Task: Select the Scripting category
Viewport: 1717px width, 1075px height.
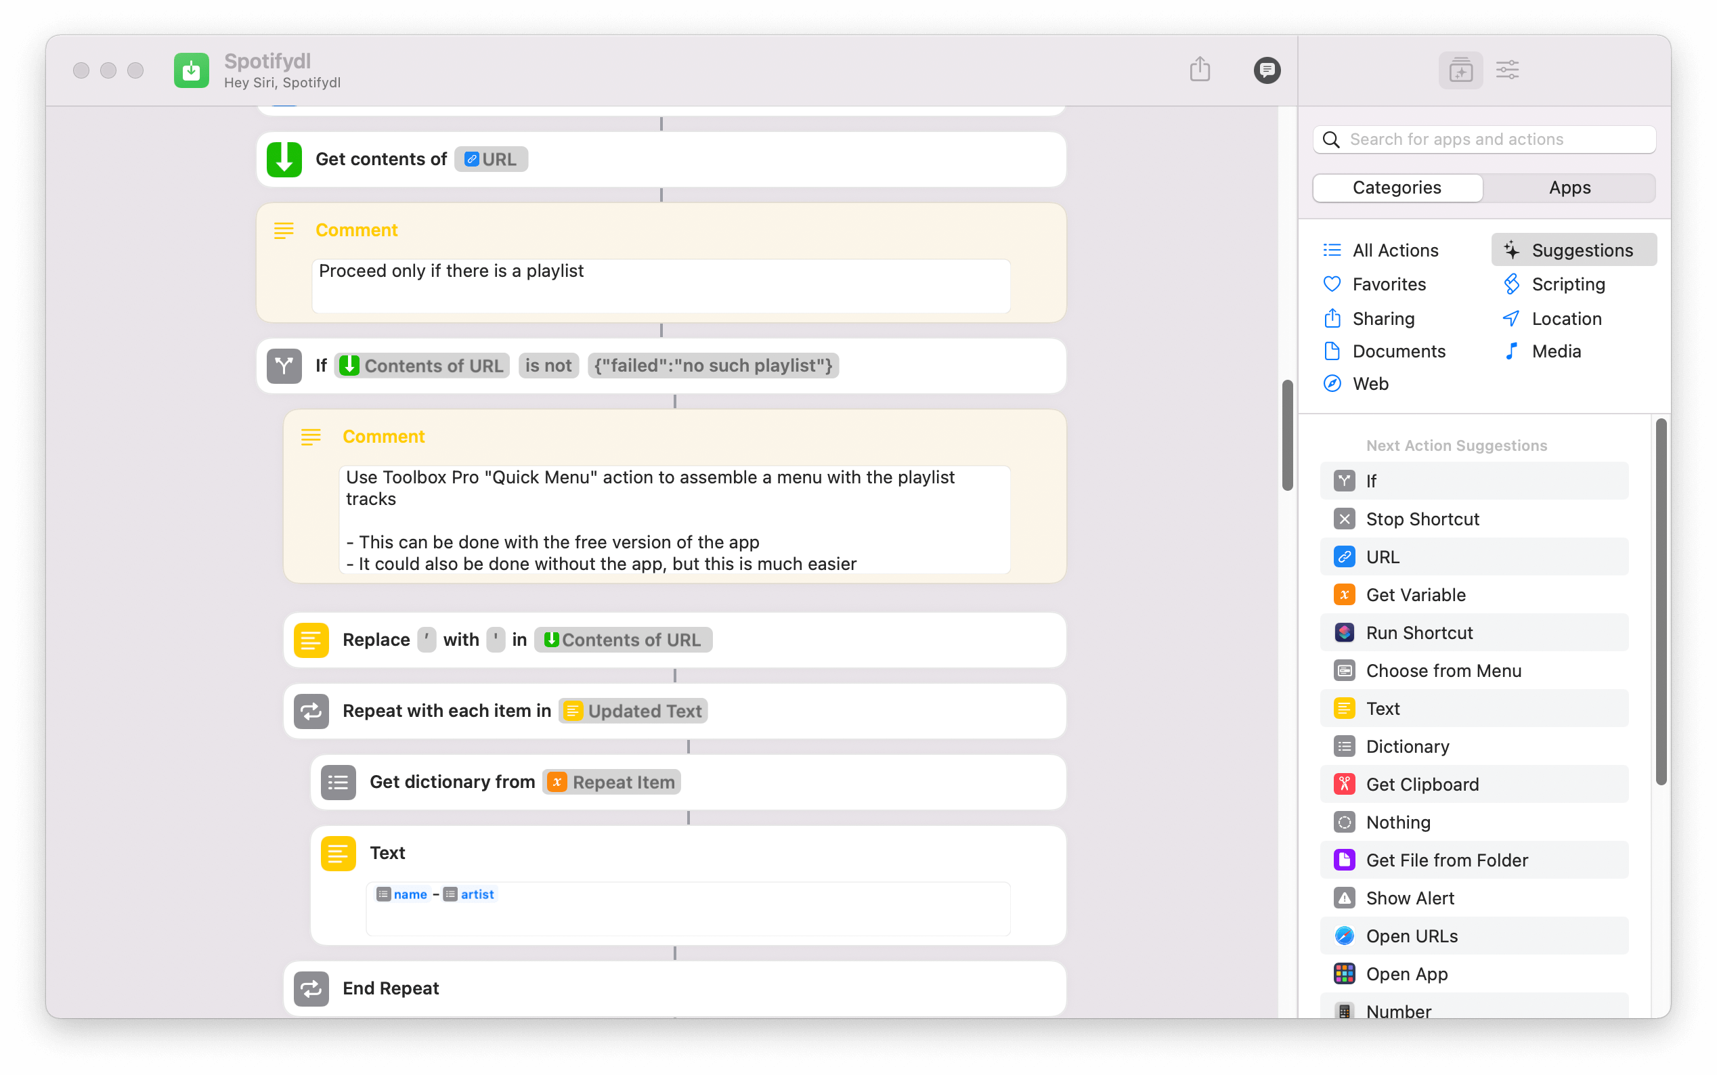Action: click(1567, 284)
